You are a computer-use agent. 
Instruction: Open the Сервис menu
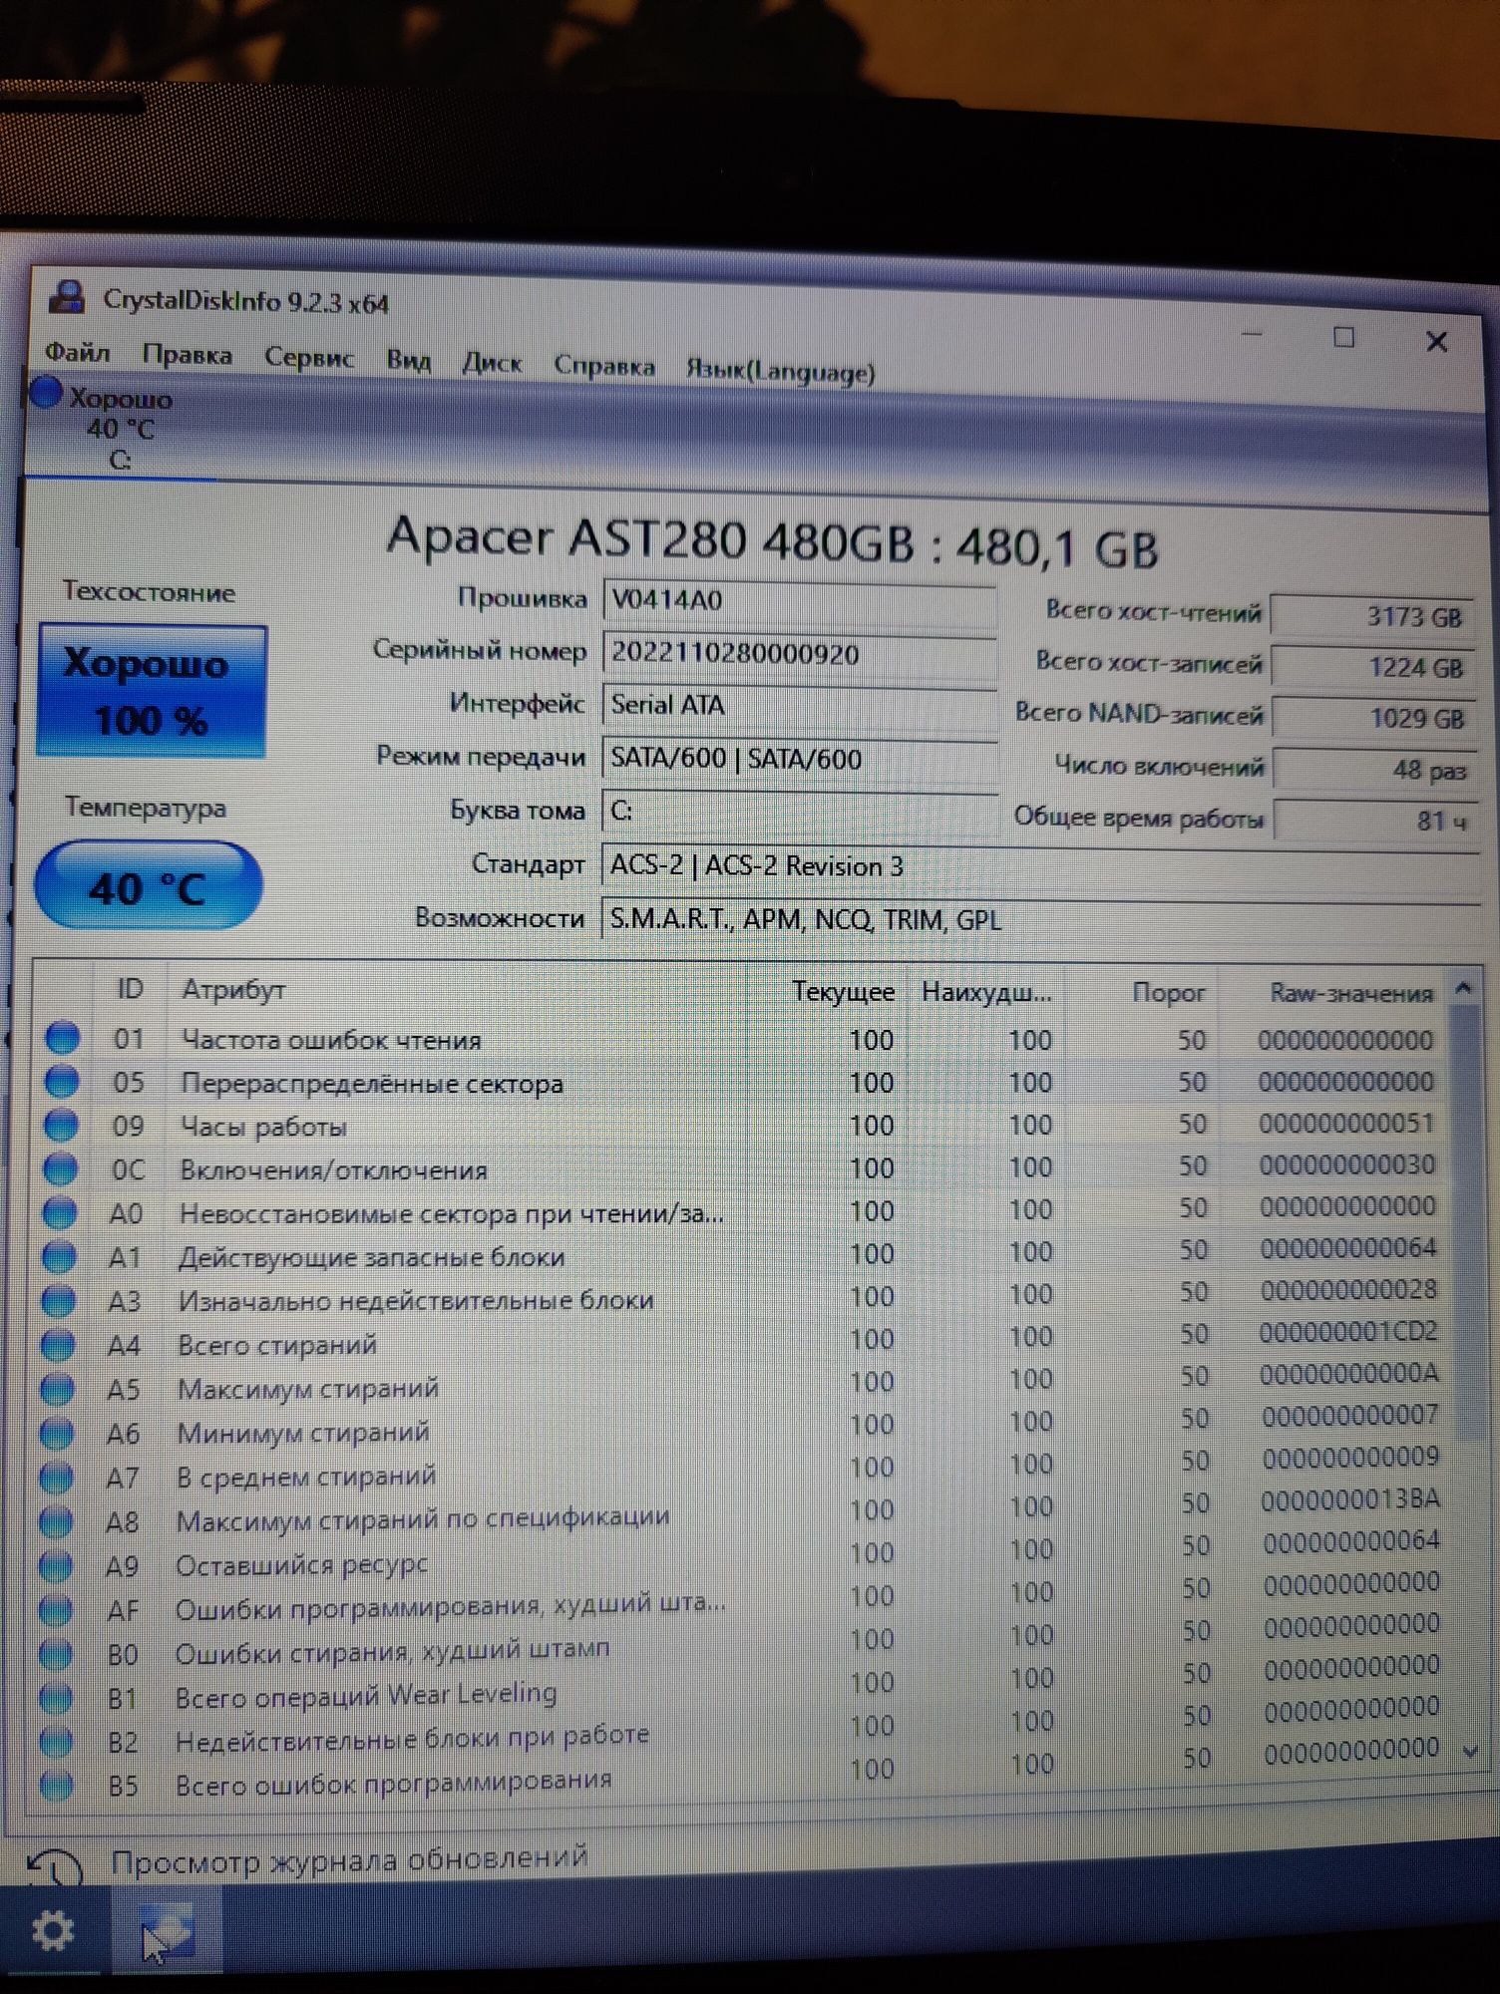click(x=308, y=358)
